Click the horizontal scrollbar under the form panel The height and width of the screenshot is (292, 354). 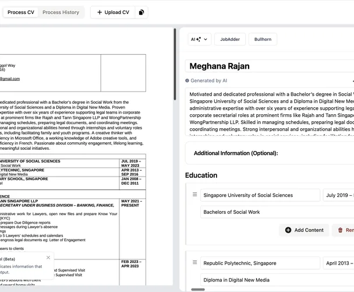tap(198, 289)
